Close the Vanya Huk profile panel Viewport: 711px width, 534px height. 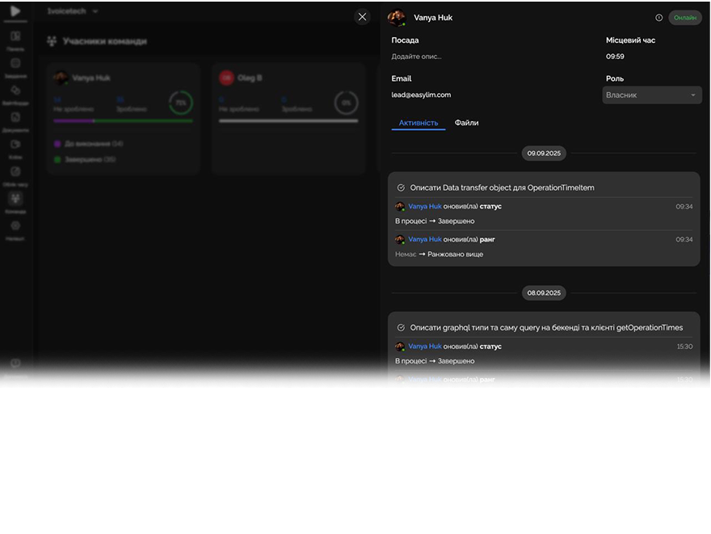tap(362, 16)
